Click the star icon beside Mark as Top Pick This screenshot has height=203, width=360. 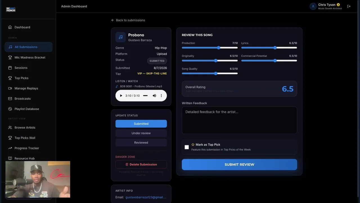[x=193, y=145]
